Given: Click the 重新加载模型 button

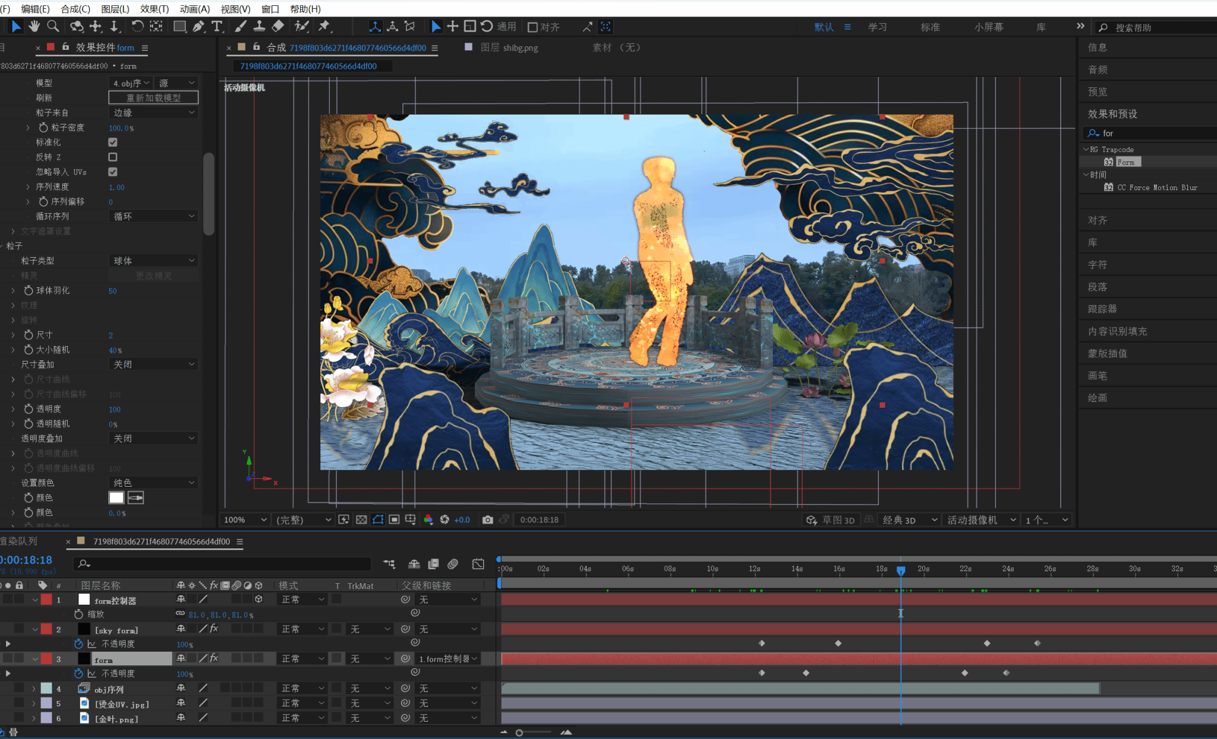Looking at the screenshot, I should click(x=153, y=98).
